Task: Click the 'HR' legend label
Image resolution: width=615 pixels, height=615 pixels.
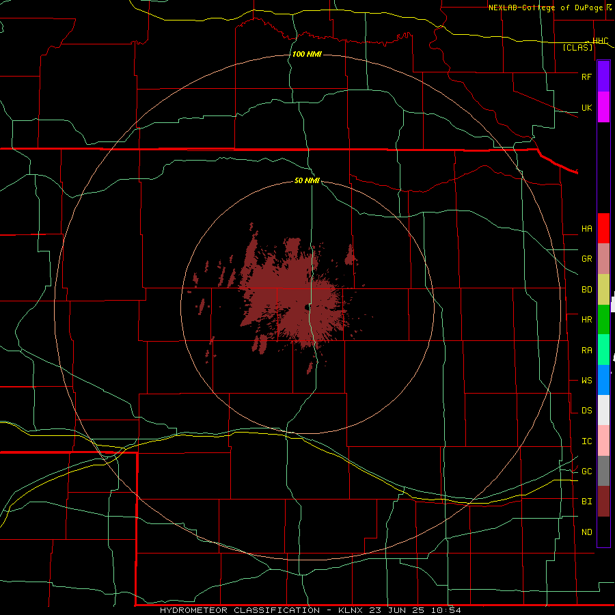Action: [x=586, y=320]
